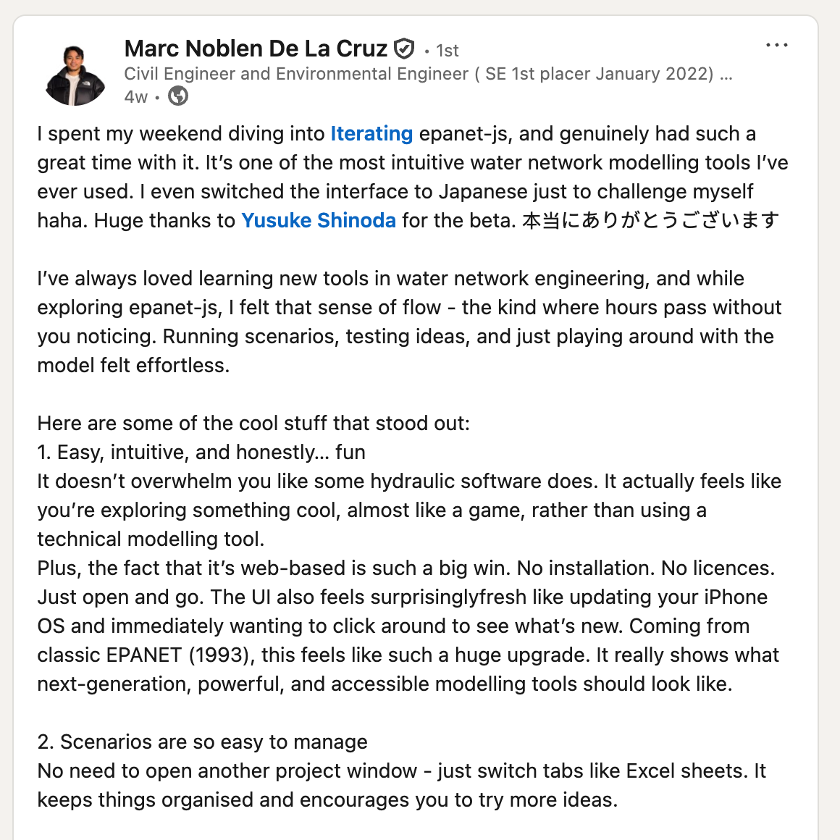Click the Japanese thank-you text in the post
840x840 pixels.
tap(648, 220)
